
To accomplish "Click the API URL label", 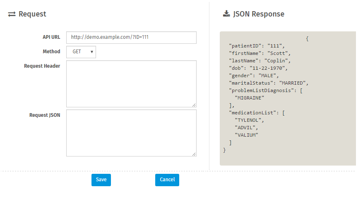I will 51,37.
